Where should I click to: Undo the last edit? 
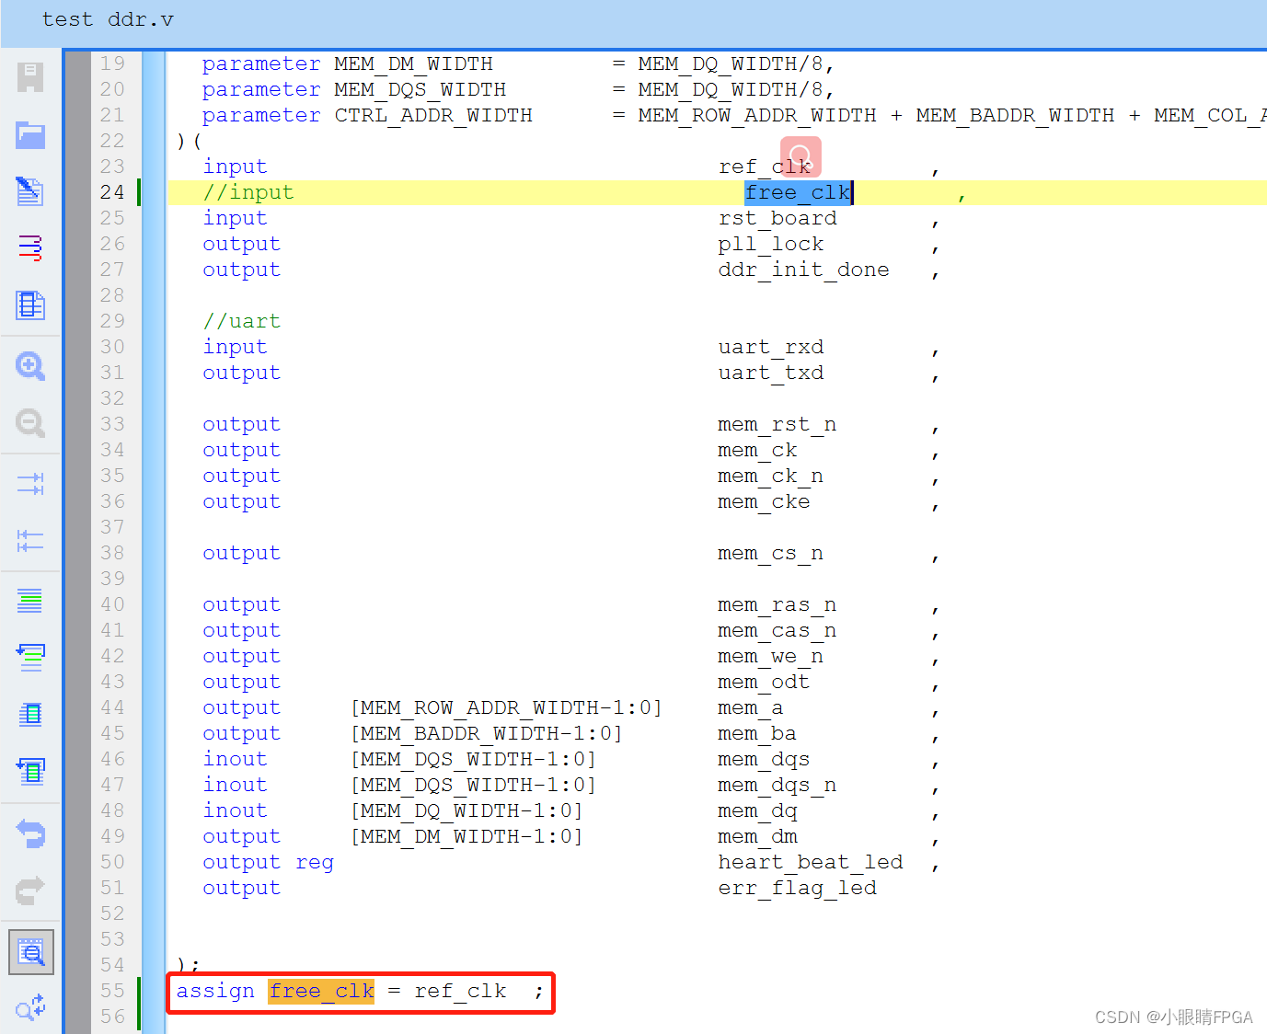(x=30, y=833)
